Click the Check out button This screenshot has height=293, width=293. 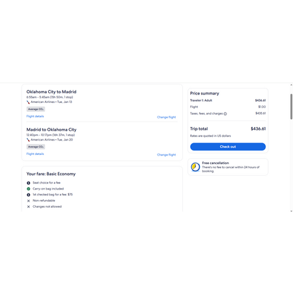(x=228, y=146)
